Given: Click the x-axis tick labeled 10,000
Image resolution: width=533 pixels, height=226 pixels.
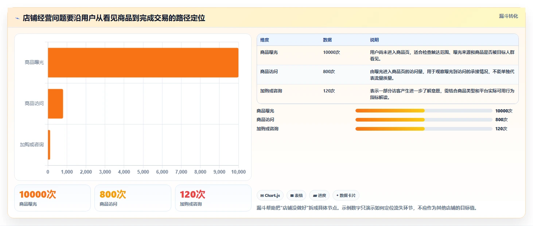Looking at the screenshot, I should 238,172.
